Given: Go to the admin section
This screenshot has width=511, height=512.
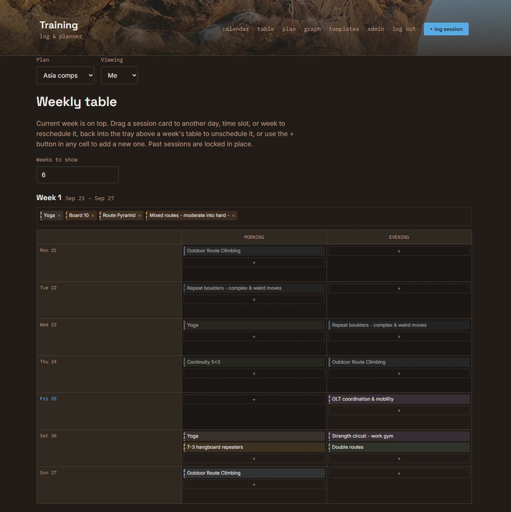Looking at the screenshot, I should tap(375, 29).
